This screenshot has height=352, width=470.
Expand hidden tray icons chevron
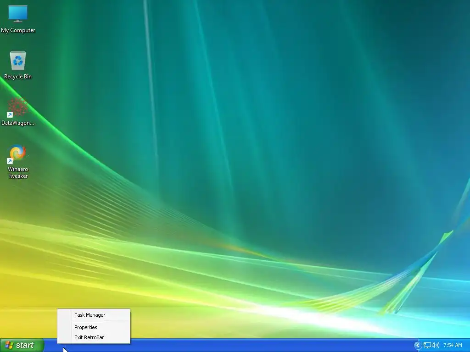point(418,346)
